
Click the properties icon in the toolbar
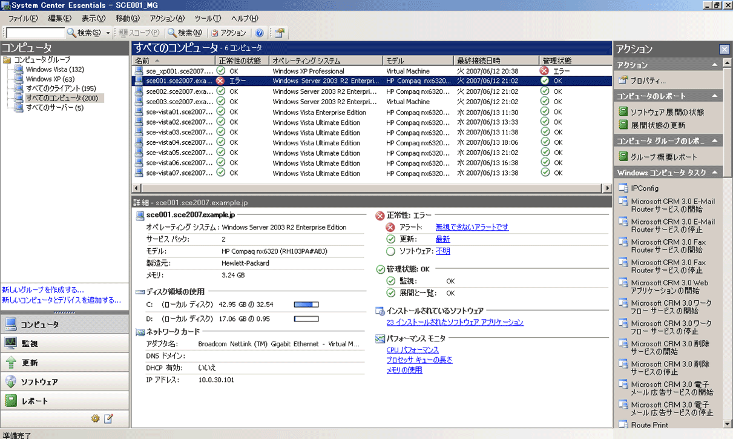(279, 33)
